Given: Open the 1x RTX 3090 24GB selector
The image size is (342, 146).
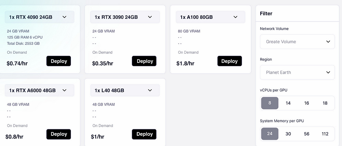Looking at the screenshot, I should [x=125, y=17].
